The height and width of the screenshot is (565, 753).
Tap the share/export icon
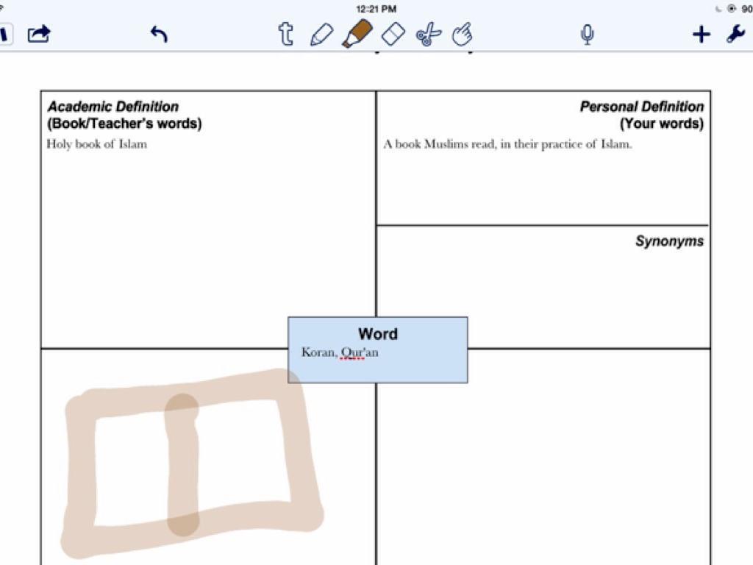coord(40,34)
